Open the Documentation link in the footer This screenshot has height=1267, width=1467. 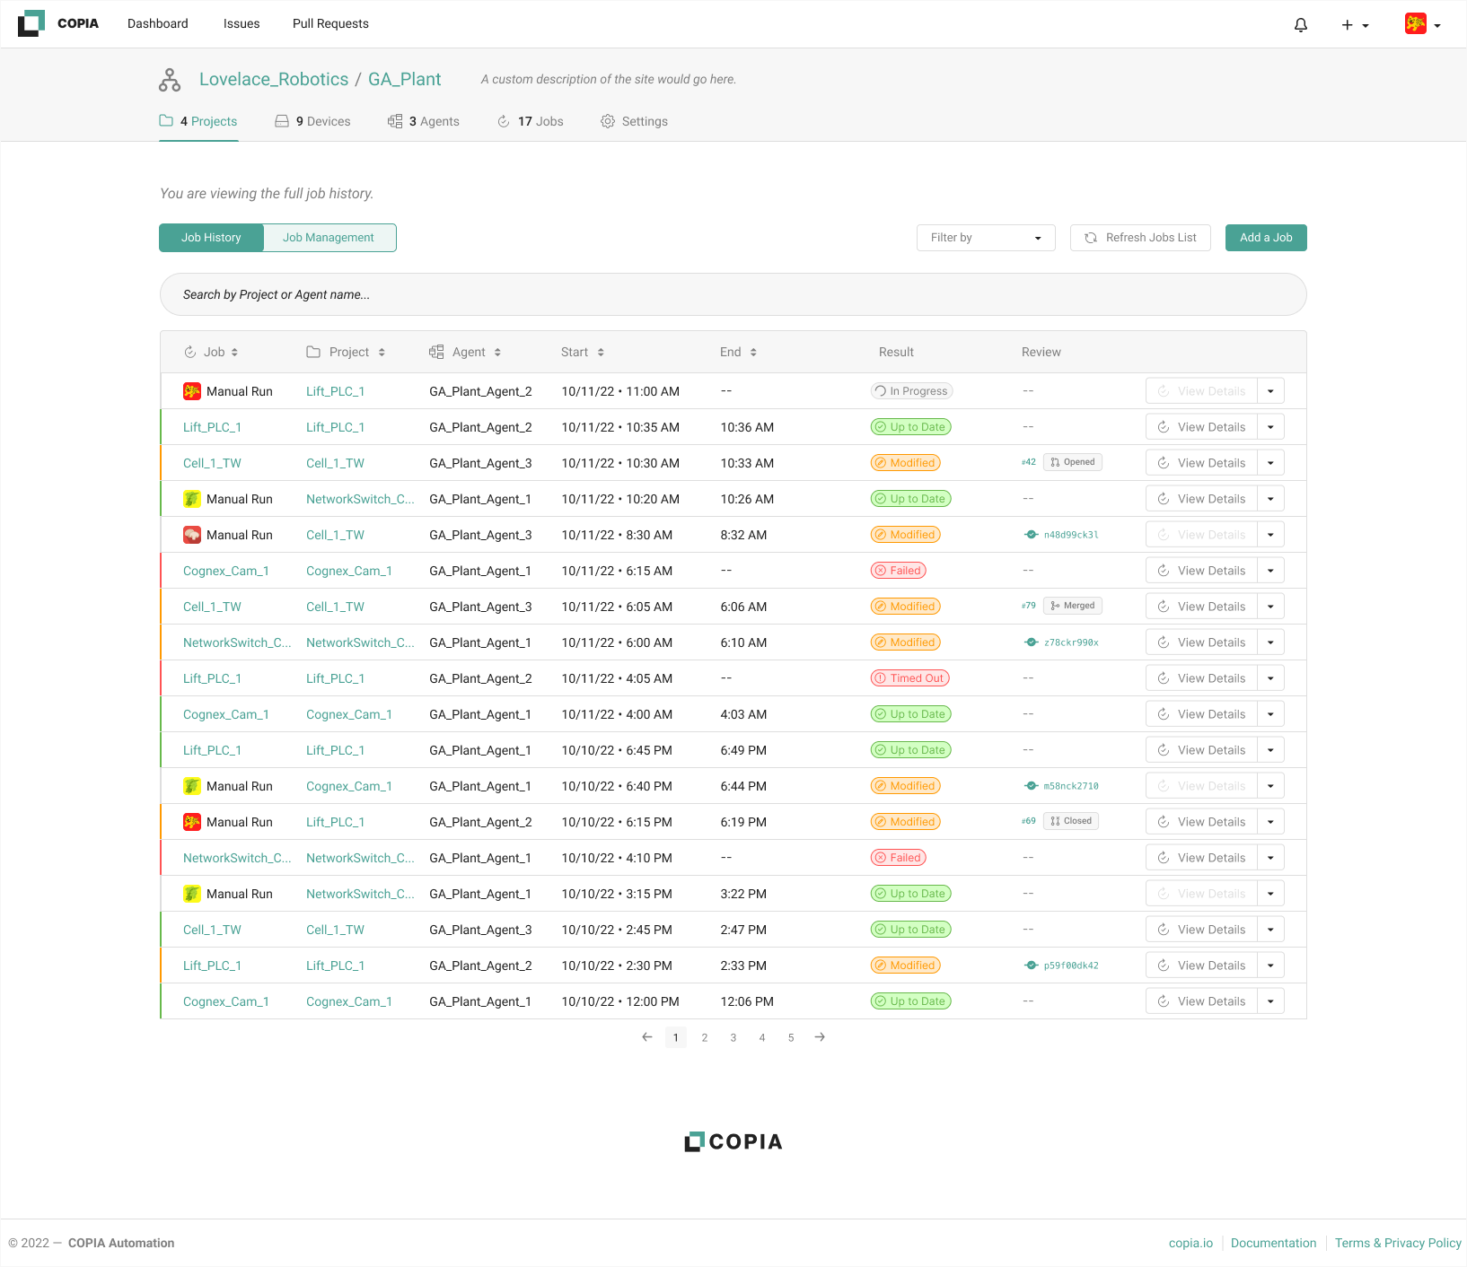click(x=1273, y=1243)
